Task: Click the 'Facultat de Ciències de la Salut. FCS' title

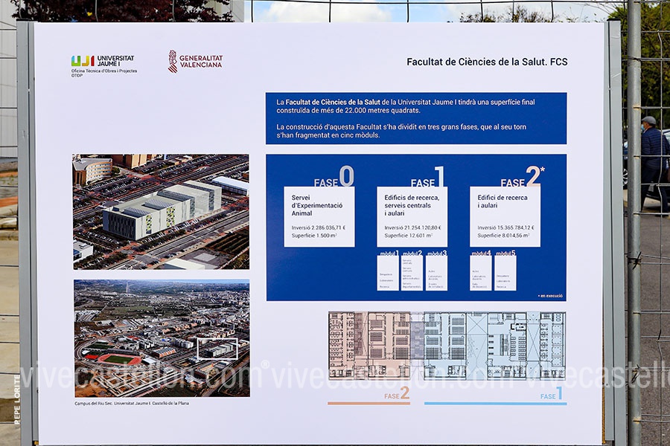Action: [x=487, y=62]
